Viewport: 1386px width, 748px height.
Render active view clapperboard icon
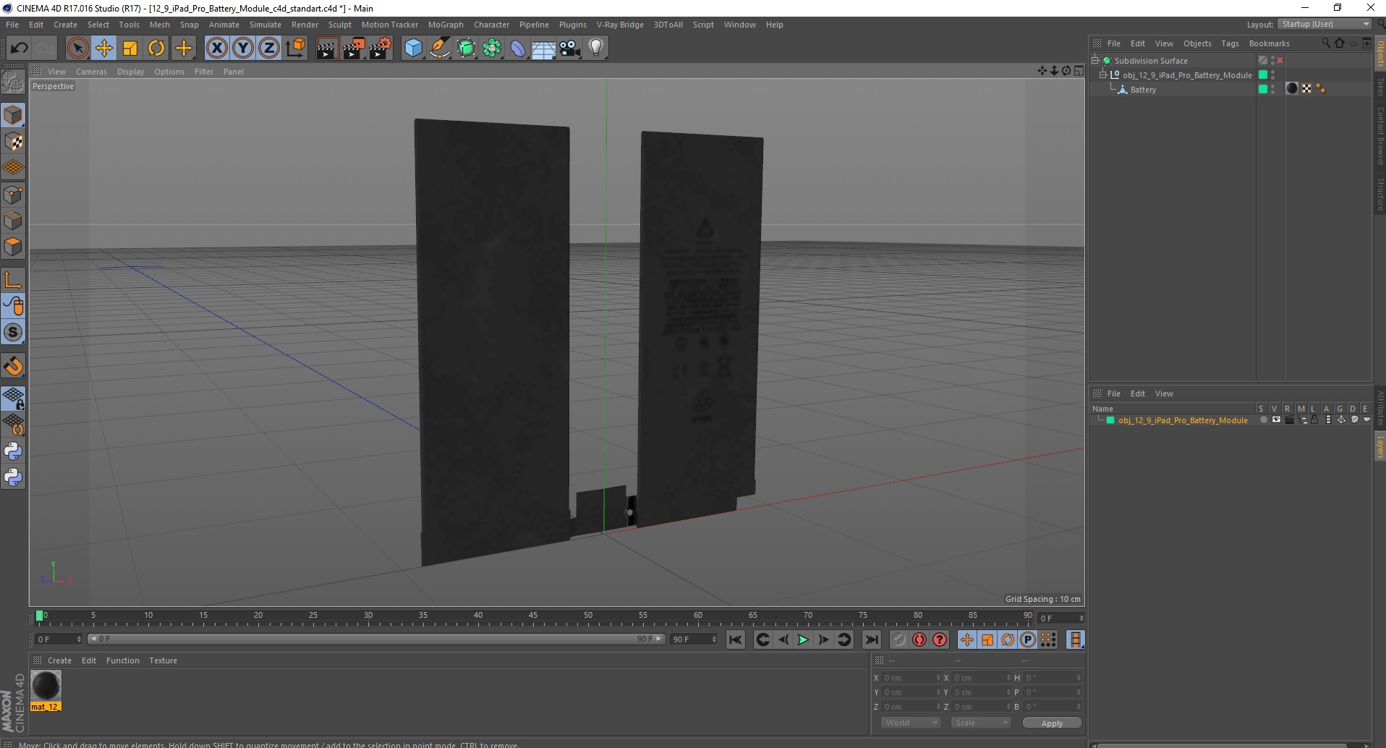tap(327, 48)
